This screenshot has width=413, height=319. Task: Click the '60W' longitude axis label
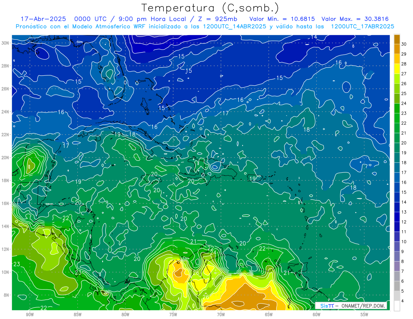pyautogui.click(x=317, y=315)
